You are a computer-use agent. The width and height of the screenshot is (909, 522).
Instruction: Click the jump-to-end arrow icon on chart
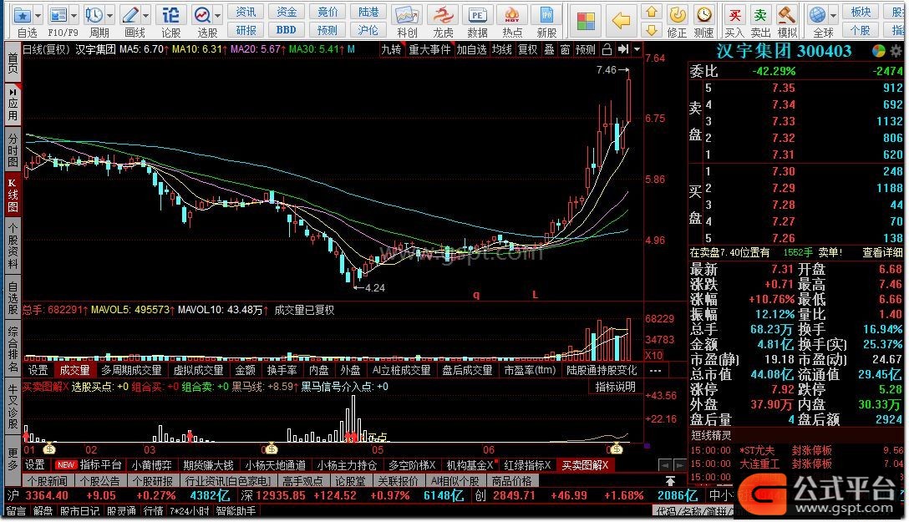click(x=623, y=50)
